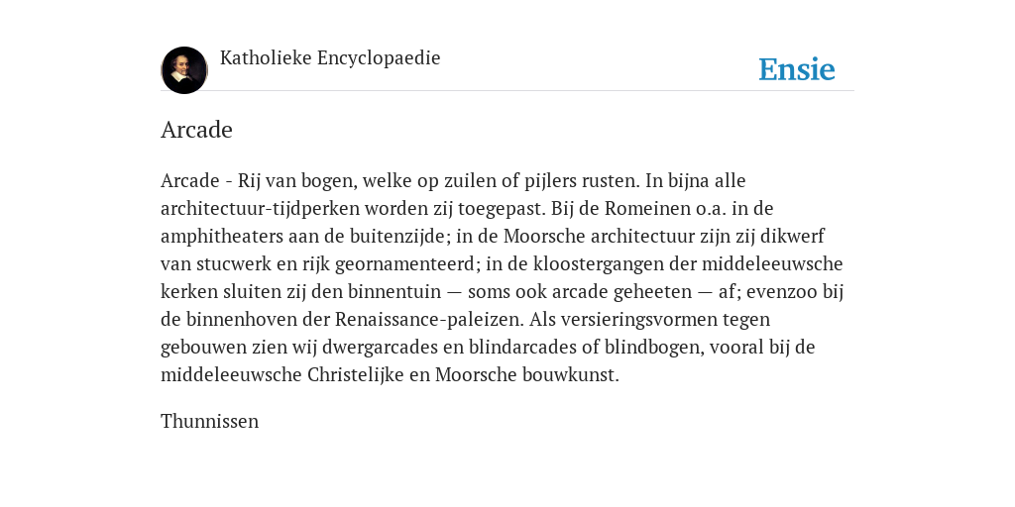Click the round author portrait avatar

point(184,70)
